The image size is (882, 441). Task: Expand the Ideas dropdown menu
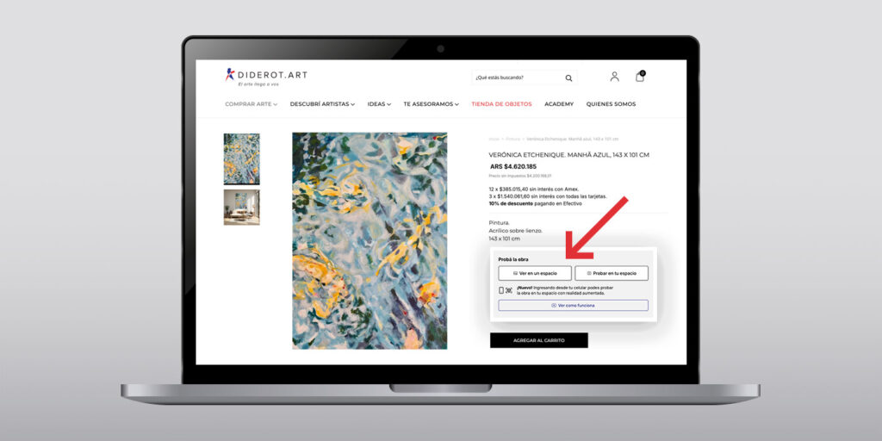click(379, 104)
